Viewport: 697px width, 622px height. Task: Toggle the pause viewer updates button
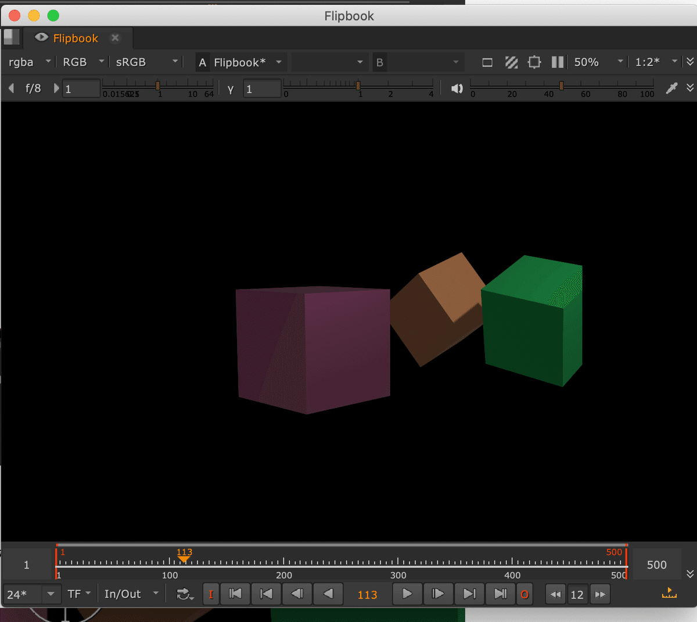[558, 62]
